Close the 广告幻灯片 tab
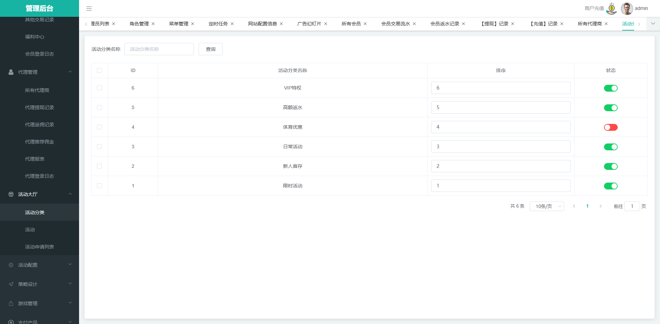Viewport: 660px width, 324px height. tap(326, 24)
